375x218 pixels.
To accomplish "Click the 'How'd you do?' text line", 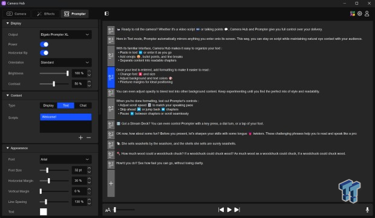I will (x=160, y=163).
